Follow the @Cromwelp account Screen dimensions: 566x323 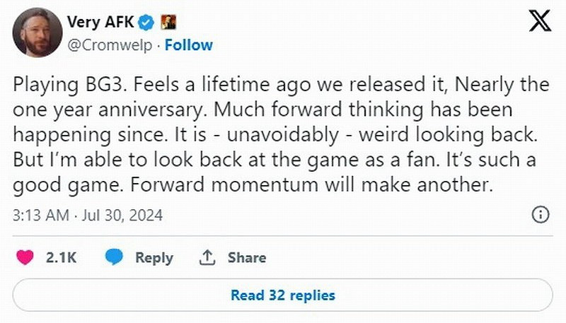coord(188,45)
